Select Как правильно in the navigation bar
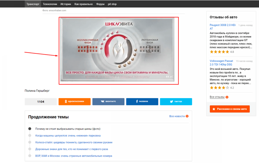The height and width of the screenshot is (163, 259). [83, 4]
